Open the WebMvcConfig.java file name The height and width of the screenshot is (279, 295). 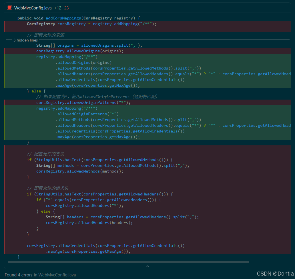coord(33,8)
